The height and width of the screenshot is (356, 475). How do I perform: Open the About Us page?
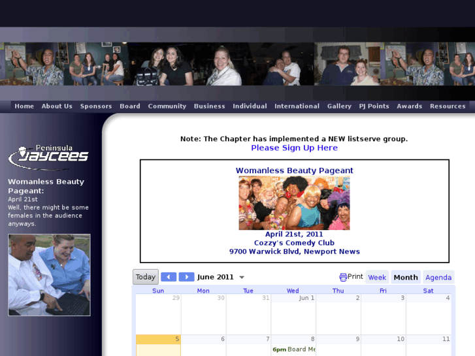pyautogui.click(x=57, y=106)
